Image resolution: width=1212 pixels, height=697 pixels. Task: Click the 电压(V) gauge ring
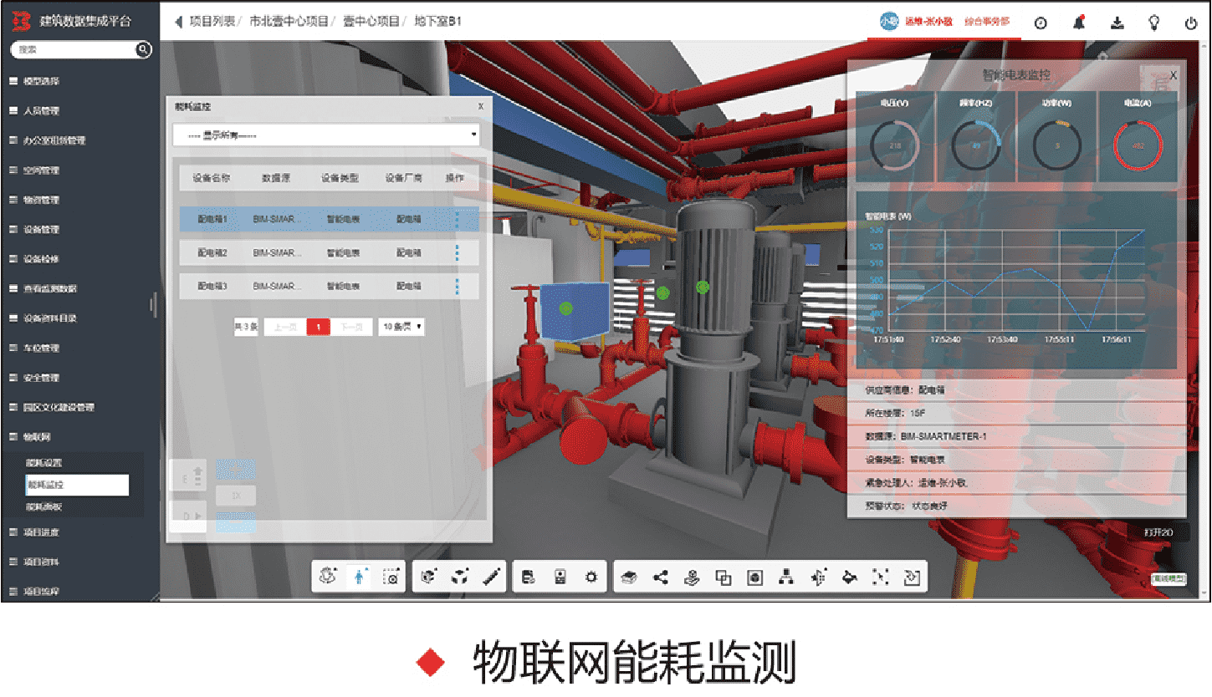(895, 145)
